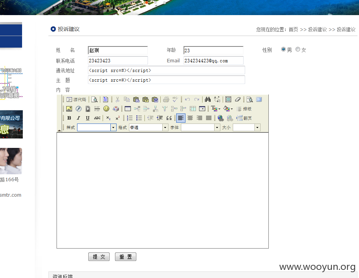The width and height of the screenshot is (359, 278).
Task: Toggle bulleted list
Action: click(x=139, y=118)
